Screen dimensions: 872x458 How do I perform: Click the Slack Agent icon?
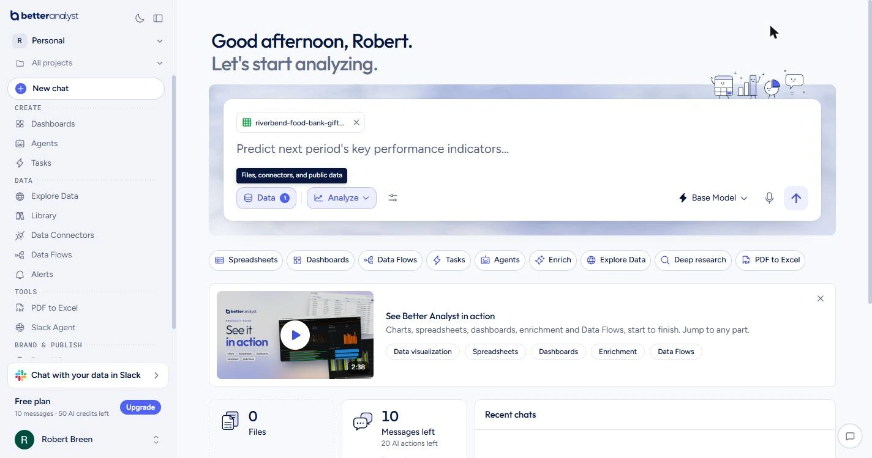coord(20,328)
